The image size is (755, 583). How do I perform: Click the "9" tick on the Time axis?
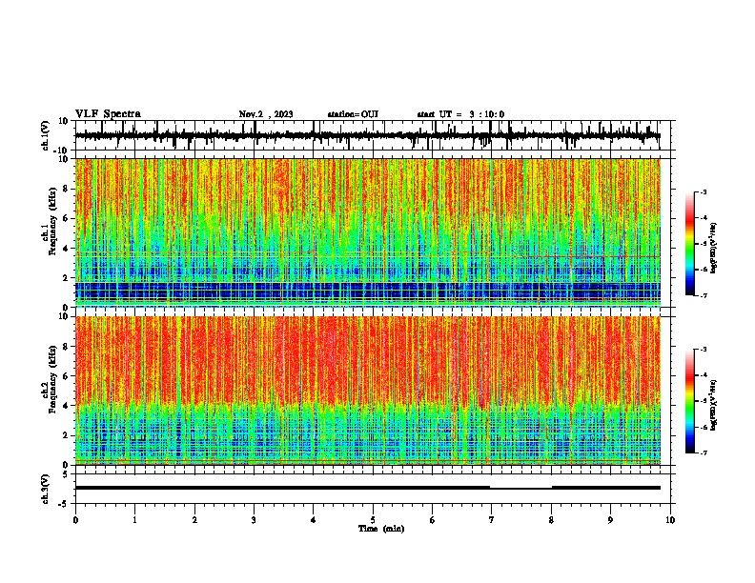click(x=610, y=520)
